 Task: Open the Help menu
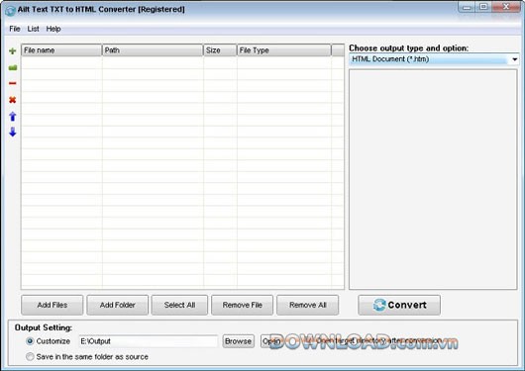pyautogui.click(x=53, y=29)
